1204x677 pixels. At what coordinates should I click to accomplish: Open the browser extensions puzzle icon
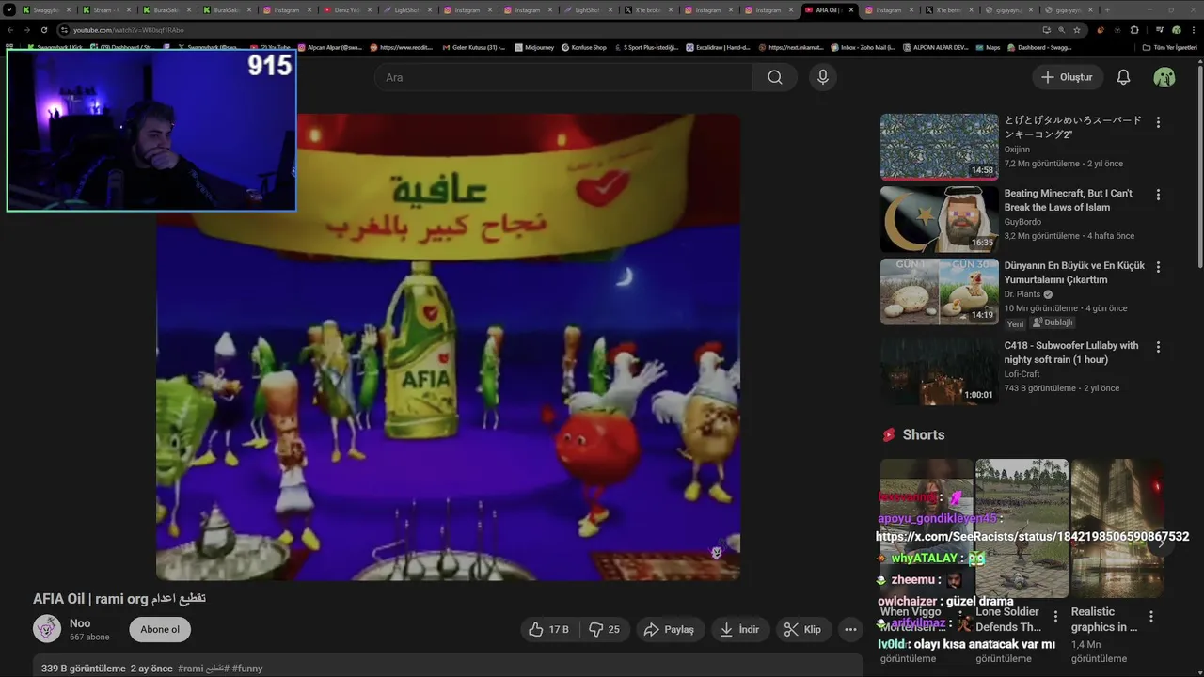coord(1134,30)
